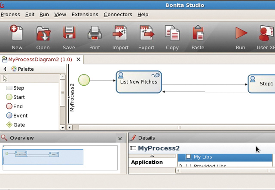The height and width of the screenshot is (190, 275).
Task: Select the Step element in the palette
Action: coord(15,88)
